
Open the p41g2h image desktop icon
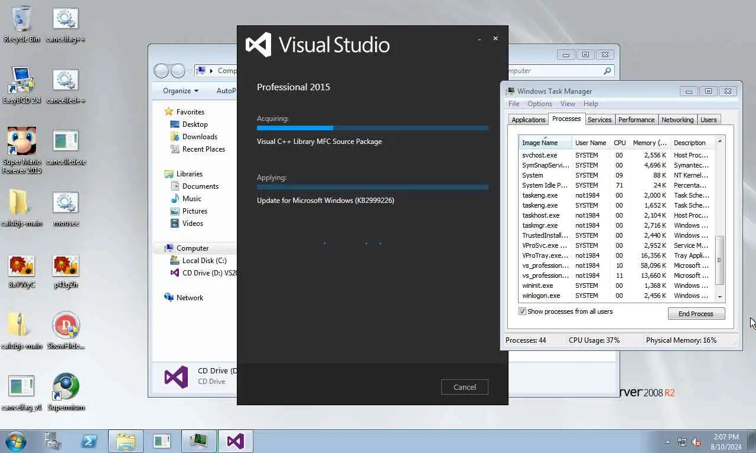pyautogui.click(x=66, y=271)
